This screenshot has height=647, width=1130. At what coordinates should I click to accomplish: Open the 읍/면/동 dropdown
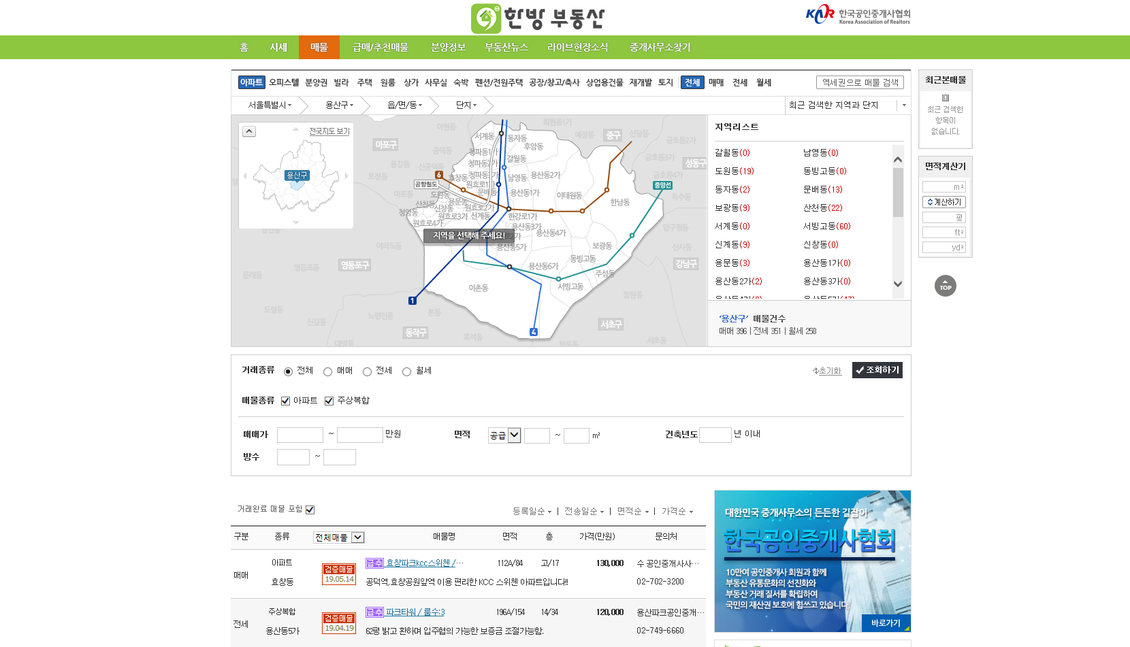click(x=404, y=105)
